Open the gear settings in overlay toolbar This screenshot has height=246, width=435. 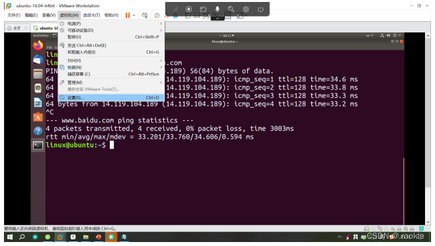[x=246, y=9]
